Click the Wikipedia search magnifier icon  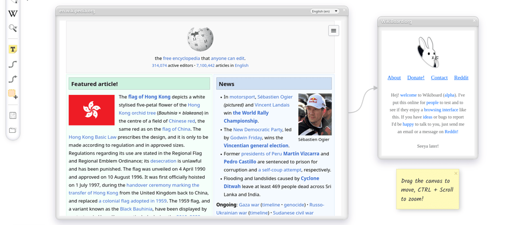point(13,28)
